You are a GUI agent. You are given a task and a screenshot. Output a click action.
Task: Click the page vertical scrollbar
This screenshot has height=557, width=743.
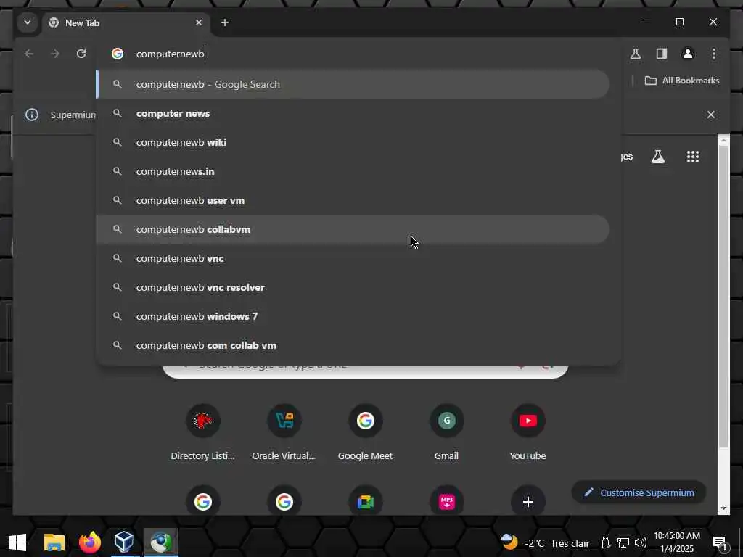coord(723,296)
